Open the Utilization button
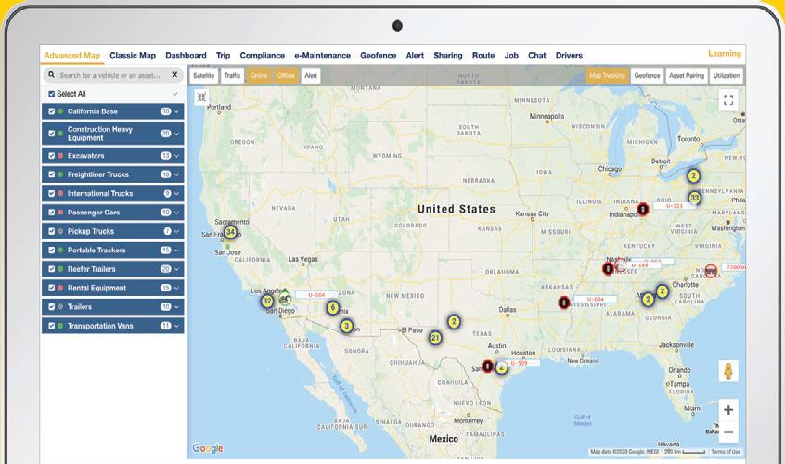Screen dimensions: 785x464 click(x=727, y=75)
